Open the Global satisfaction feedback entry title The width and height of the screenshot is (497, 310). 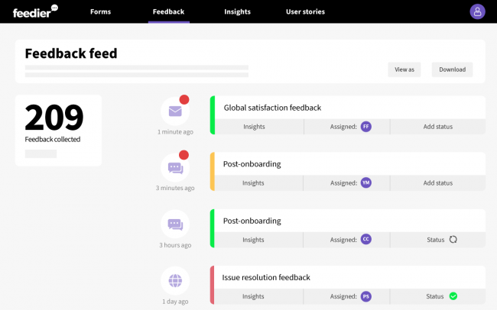[272, 108]
